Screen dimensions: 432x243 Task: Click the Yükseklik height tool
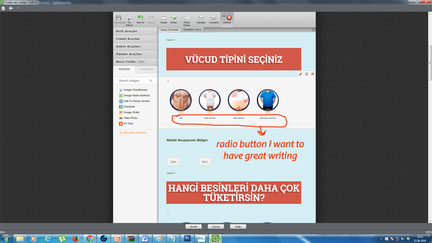[213, 19]
